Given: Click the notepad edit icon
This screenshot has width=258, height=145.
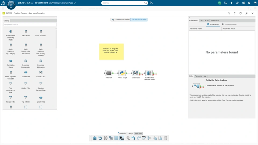Looking at the screenshot, I should (144, 138).
